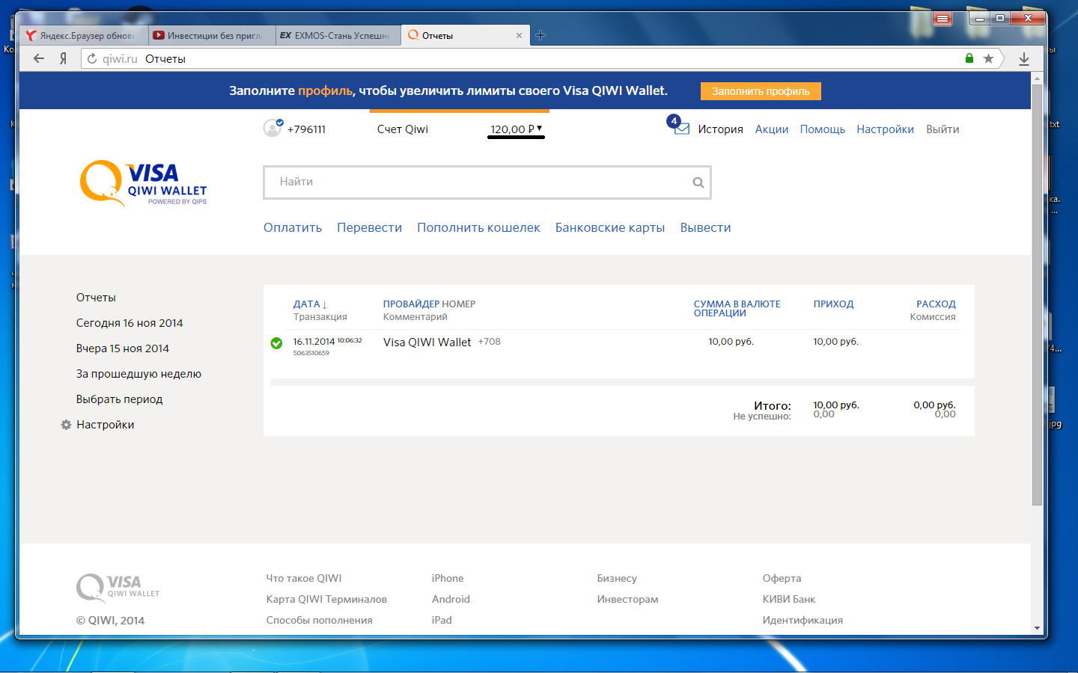Click the СУММА В ВАЛЮТЕ ОПЕРАЦИИ header
This screenshot has height=673, width=1078.
[x=737, y=308]
